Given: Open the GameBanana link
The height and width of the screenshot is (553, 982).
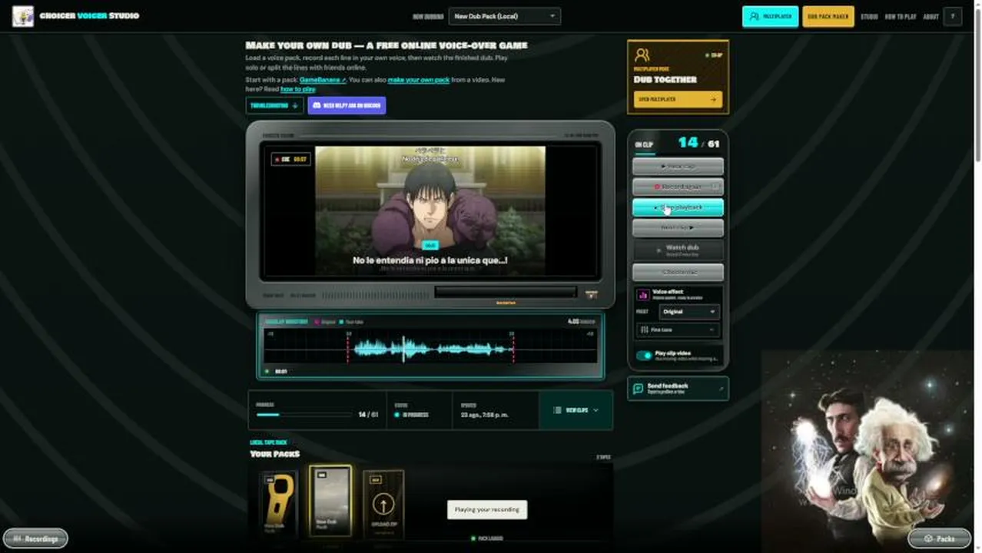Looking at the screenshot, I should point(322,80).
